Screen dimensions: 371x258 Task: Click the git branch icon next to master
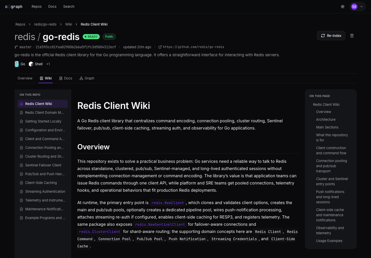(16, 47)
